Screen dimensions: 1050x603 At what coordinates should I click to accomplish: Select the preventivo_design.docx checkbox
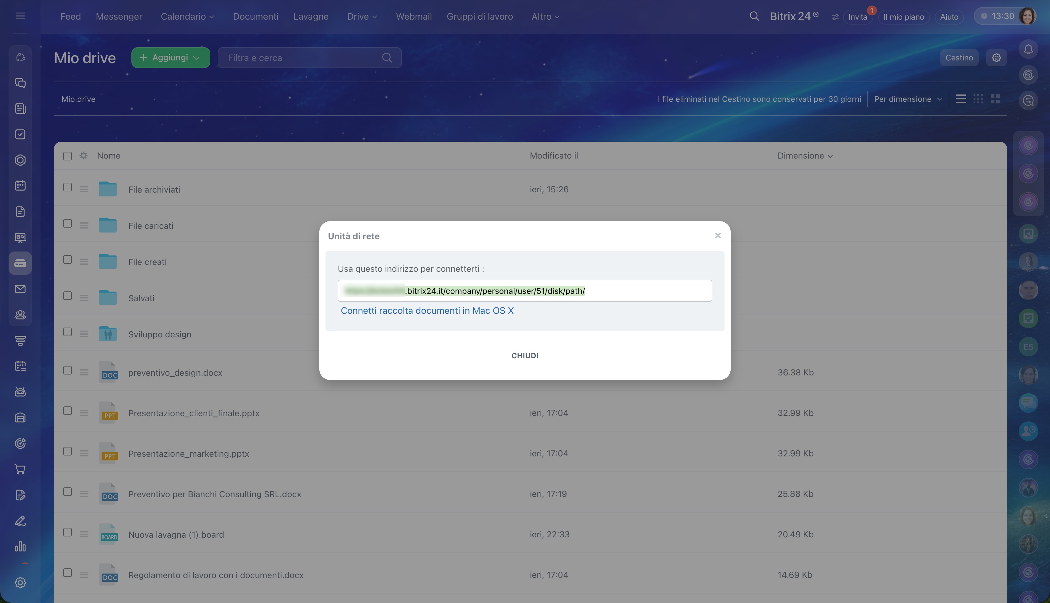coord(68,370)
